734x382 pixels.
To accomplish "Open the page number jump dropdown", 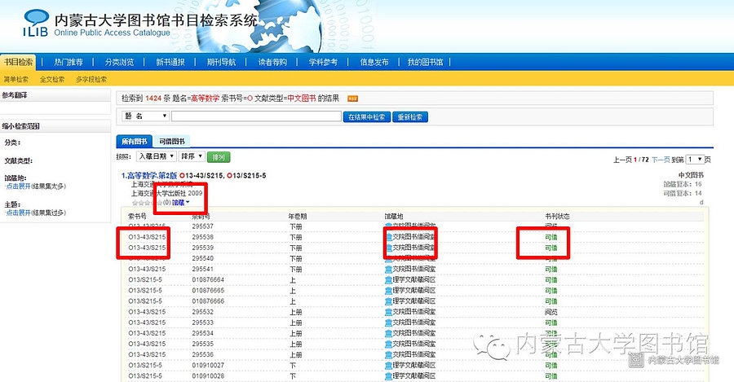I will click(x=694, y=160).
